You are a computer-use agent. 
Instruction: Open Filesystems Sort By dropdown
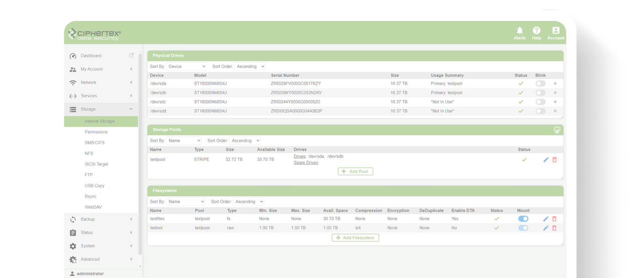click(x=186, y=202)
